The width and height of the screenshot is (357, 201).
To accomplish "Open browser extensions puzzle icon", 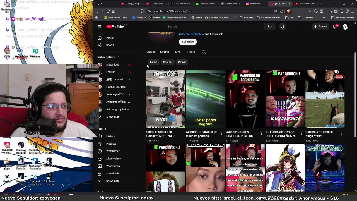I will tap(316, 11).
